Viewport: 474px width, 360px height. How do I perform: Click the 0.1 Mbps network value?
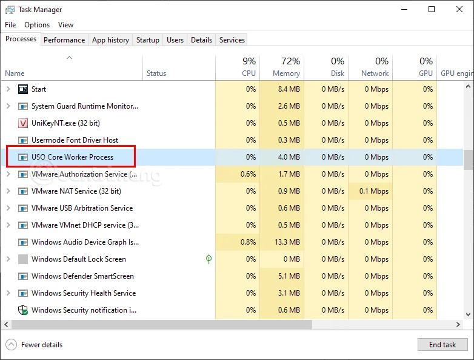373,191
